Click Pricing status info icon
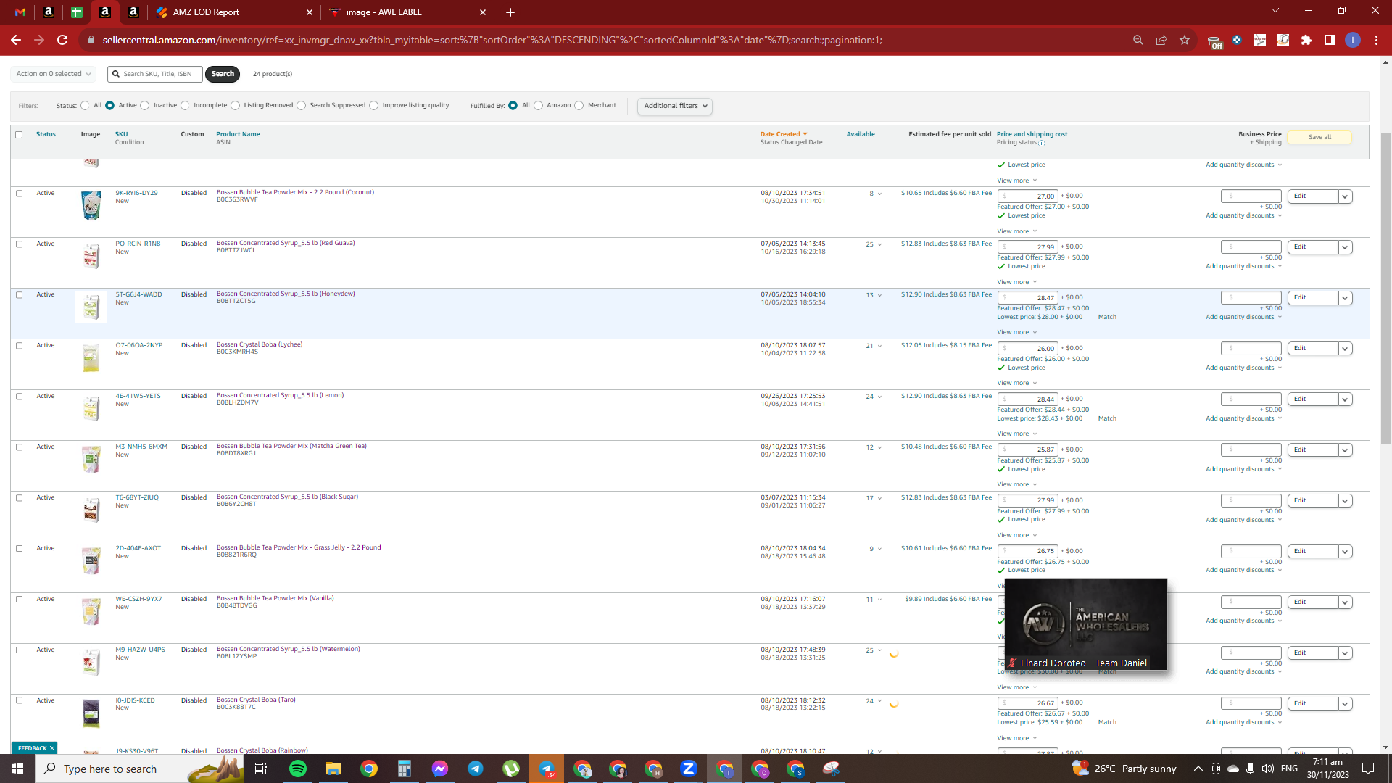This screenshot has width=1392, height=783. 1042,143
